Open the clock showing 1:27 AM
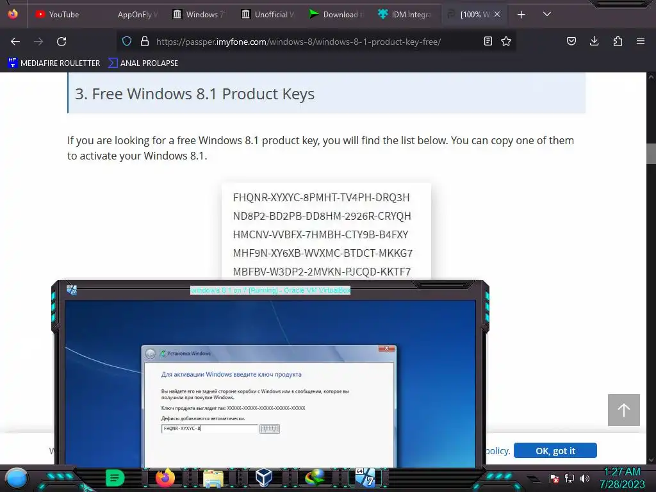Screen dimensions: 656x492 [622, 471]
